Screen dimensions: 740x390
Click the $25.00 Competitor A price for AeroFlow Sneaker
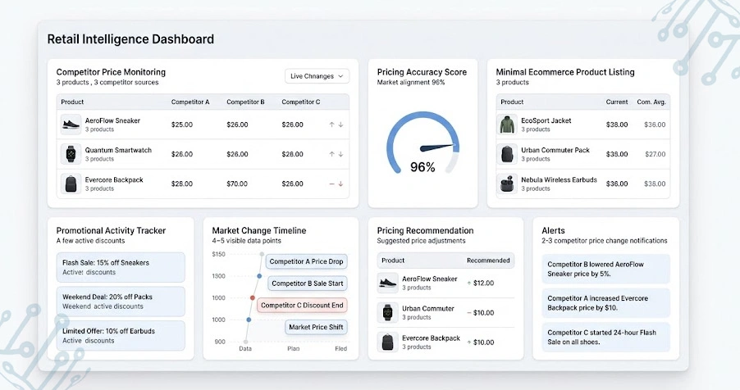coord(181,125)
